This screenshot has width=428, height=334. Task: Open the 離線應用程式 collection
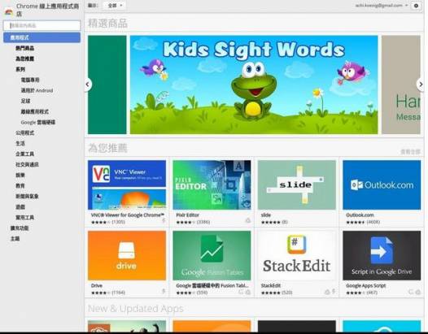tap(35, 112)
